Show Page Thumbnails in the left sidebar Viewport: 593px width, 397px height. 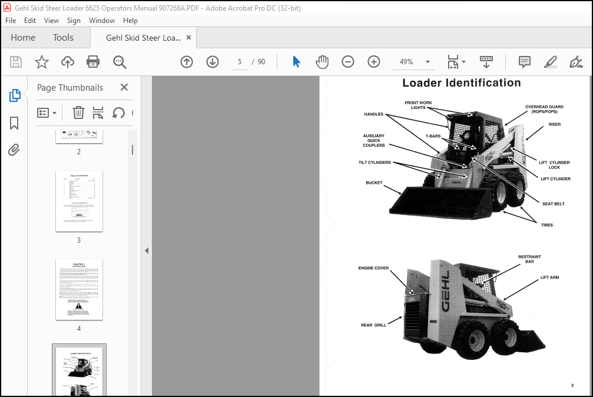click(14, 95)
